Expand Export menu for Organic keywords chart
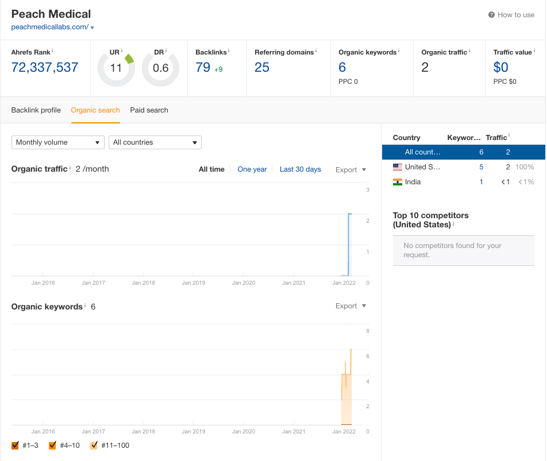547x461 pixels. coord(350,306)
